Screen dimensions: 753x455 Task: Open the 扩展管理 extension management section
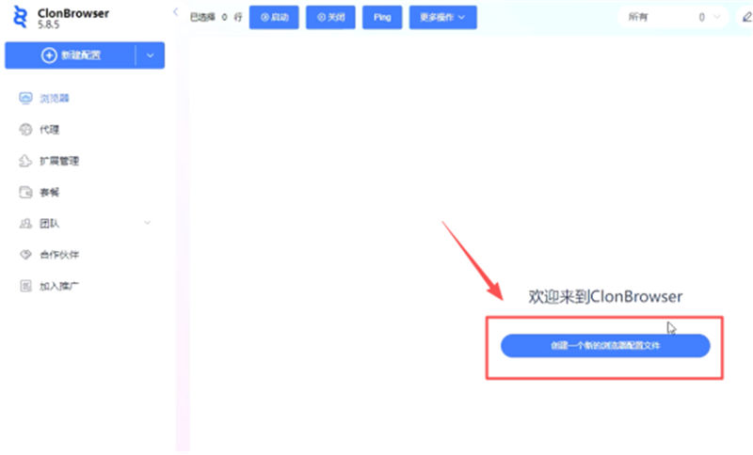(59, 161)
